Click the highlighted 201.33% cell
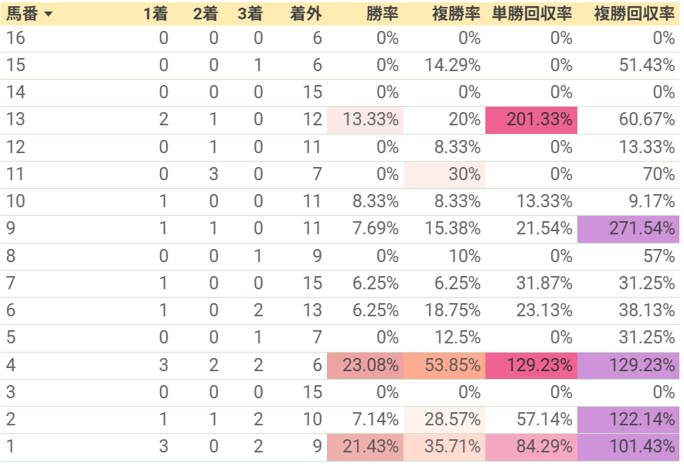 (x=531, y=120)
